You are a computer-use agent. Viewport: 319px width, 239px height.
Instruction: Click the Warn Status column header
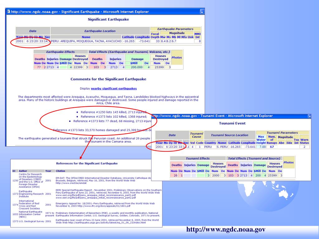304,141
